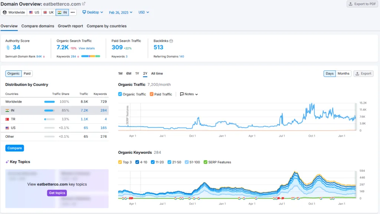
Task: Switch chart to Months view
Action: click(343, 74)
